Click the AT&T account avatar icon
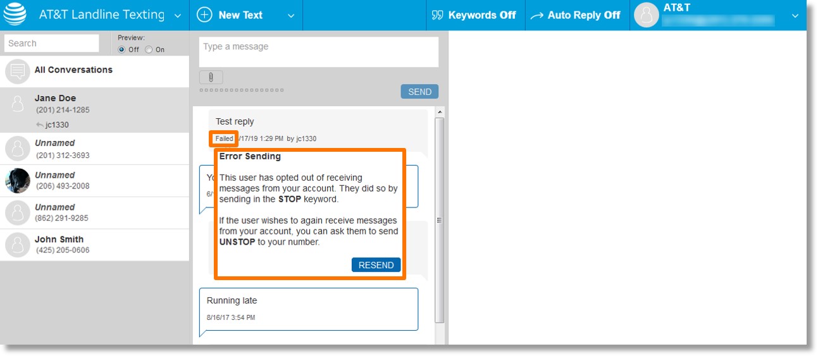The image size is (818, 356). click(646, 15)
